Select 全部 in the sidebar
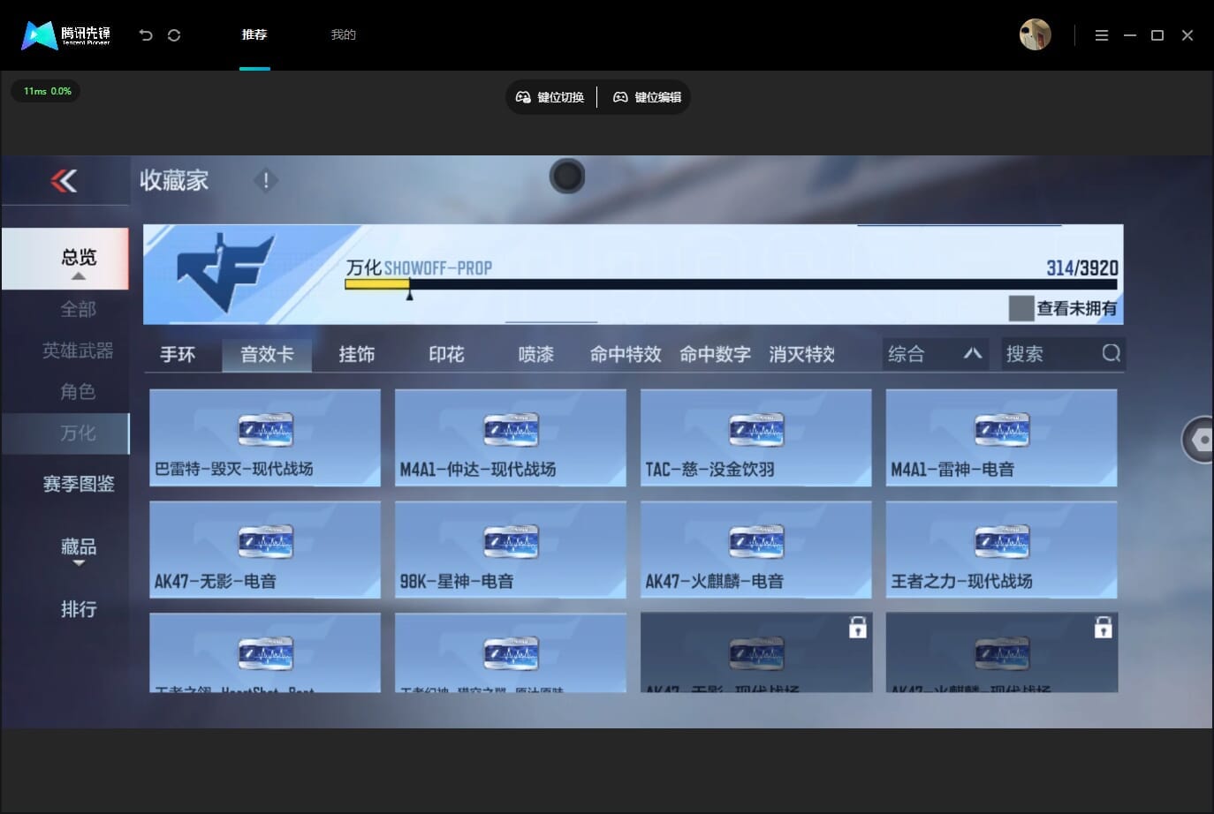Image resolution: width=1214 pixels, height=814 pixels. coord(78,309)
